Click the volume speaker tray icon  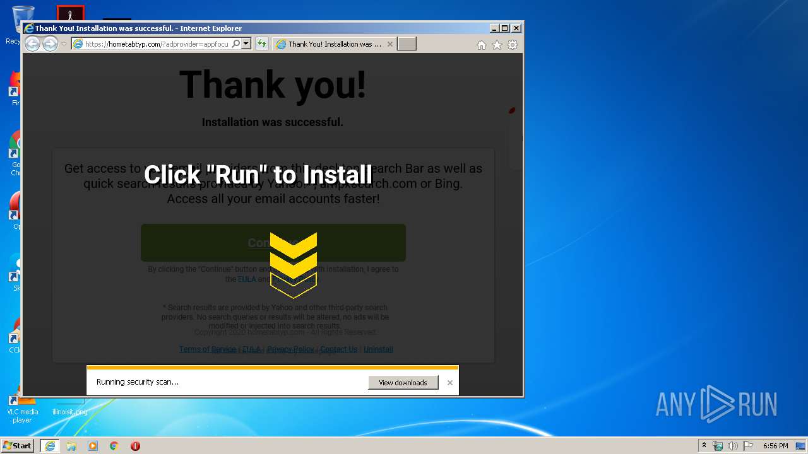tap(732, 446)
